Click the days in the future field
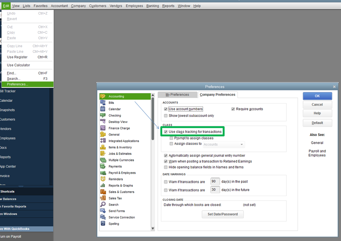 point(215,190)
